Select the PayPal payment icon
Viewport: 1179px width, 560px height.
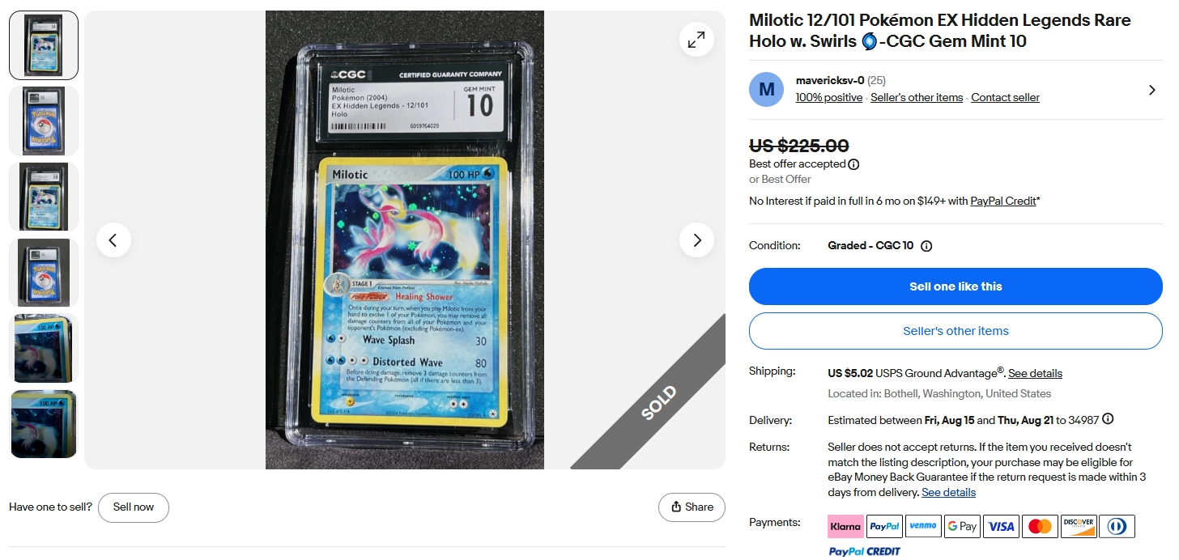(x=884, y=526)
